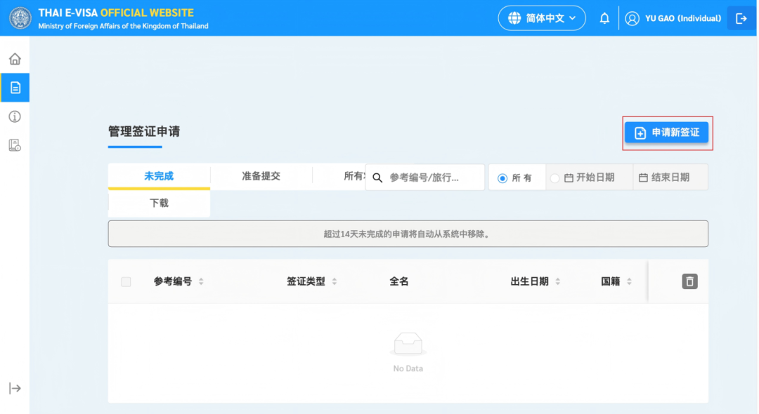
Task: Tick the select-all checkbox in table header
Action: click(x=126, y=282)
